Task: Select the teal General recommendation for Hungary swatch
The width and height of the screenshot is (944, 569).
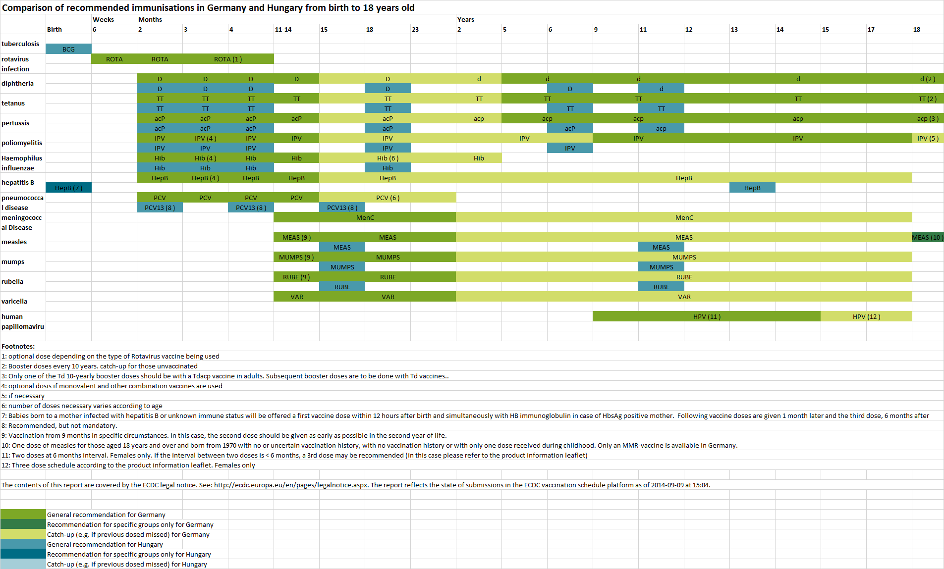Action: click(x=23, y=544)
